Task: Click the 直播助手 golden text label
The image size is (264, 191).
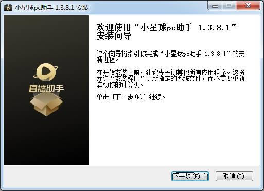Action: (x=46, y=89)
